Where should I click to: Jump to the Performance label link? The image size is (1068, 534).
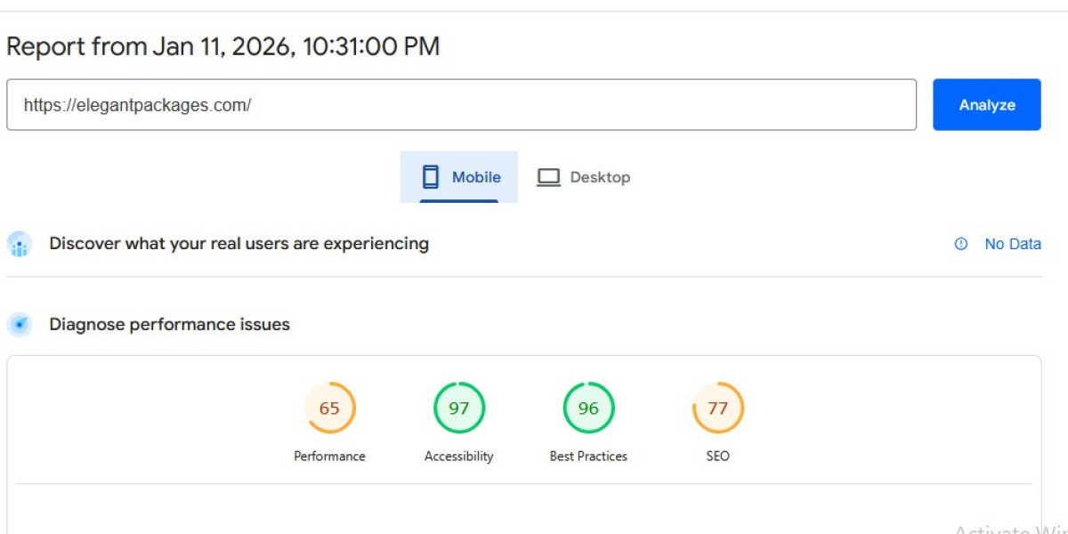[329, 456]
